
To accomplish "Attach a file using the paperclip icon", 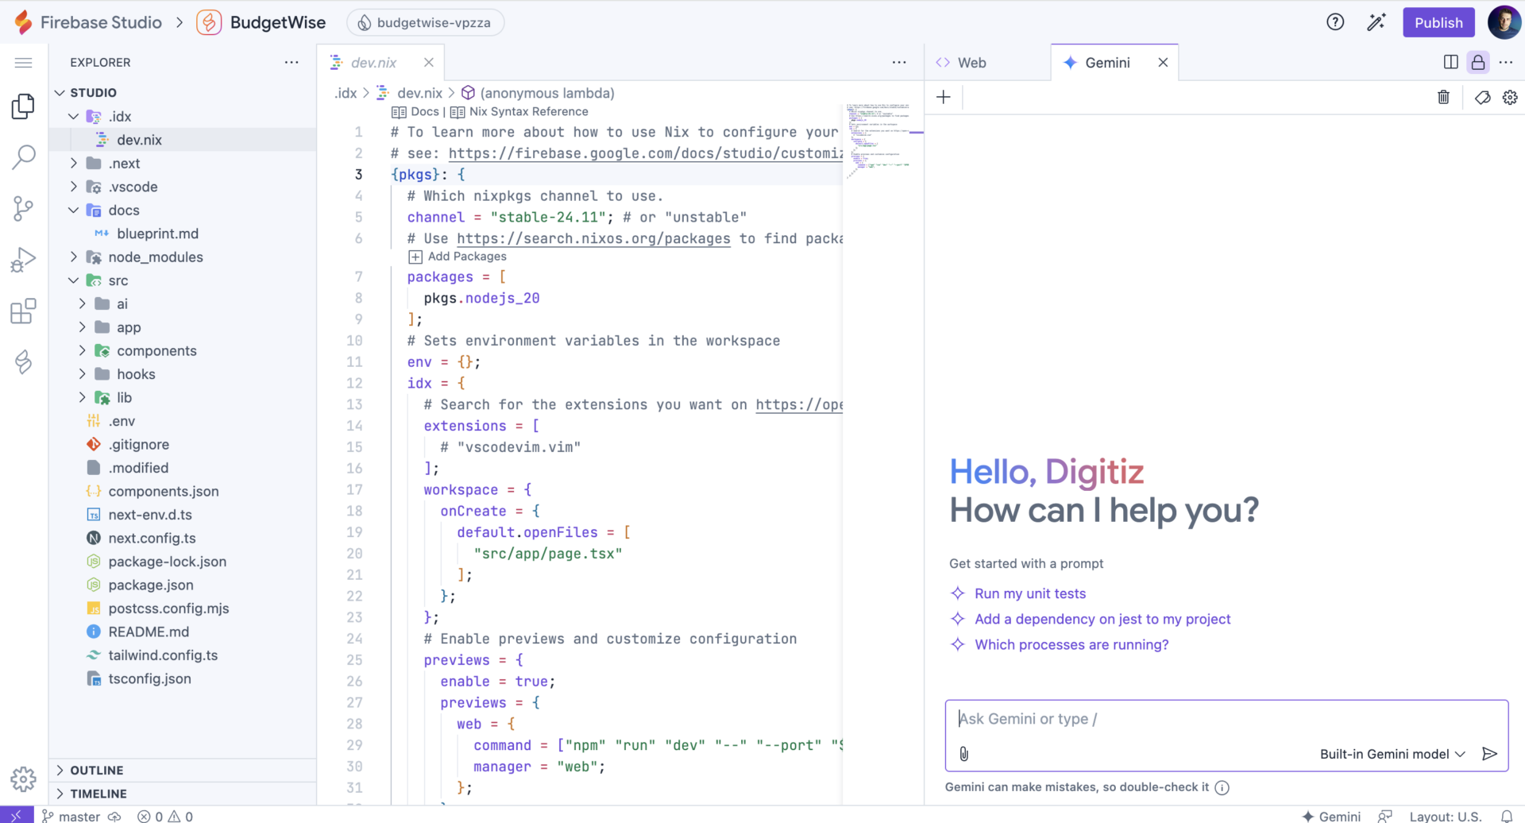I will pos(964,754).
